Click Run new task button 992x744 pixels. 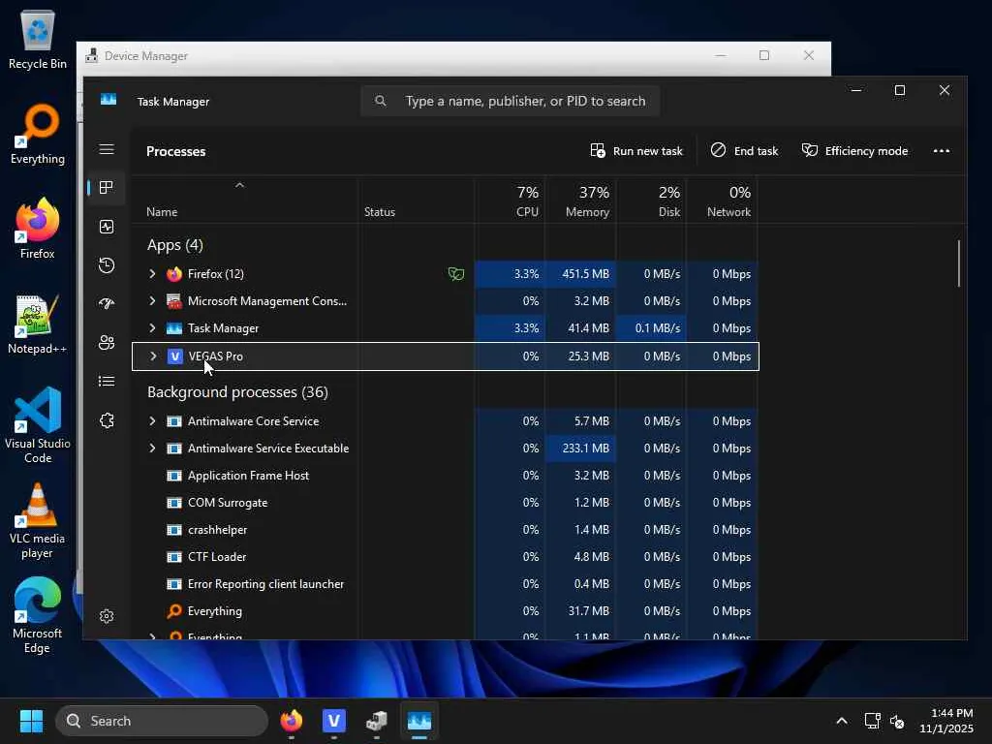[x=636, y=150]
